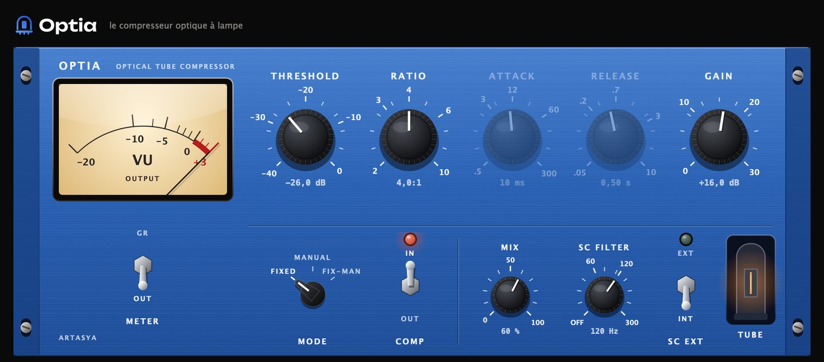824x362 pixels.
Task: Click the gain value "+16,0 dB"
Action: 719,183
